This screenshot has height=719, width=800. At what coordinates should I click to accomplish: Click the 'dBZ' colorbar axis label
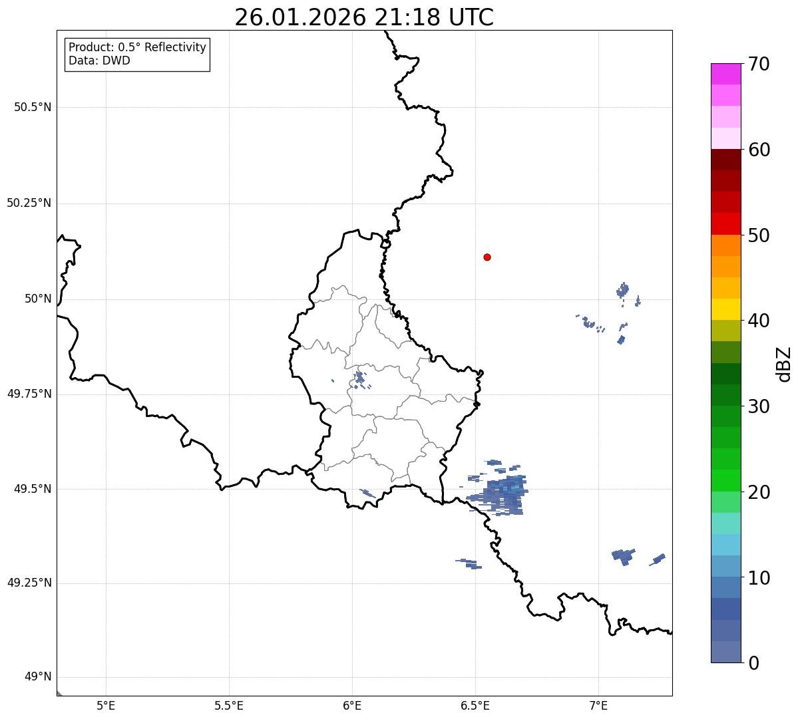click(x=784, y=363)
